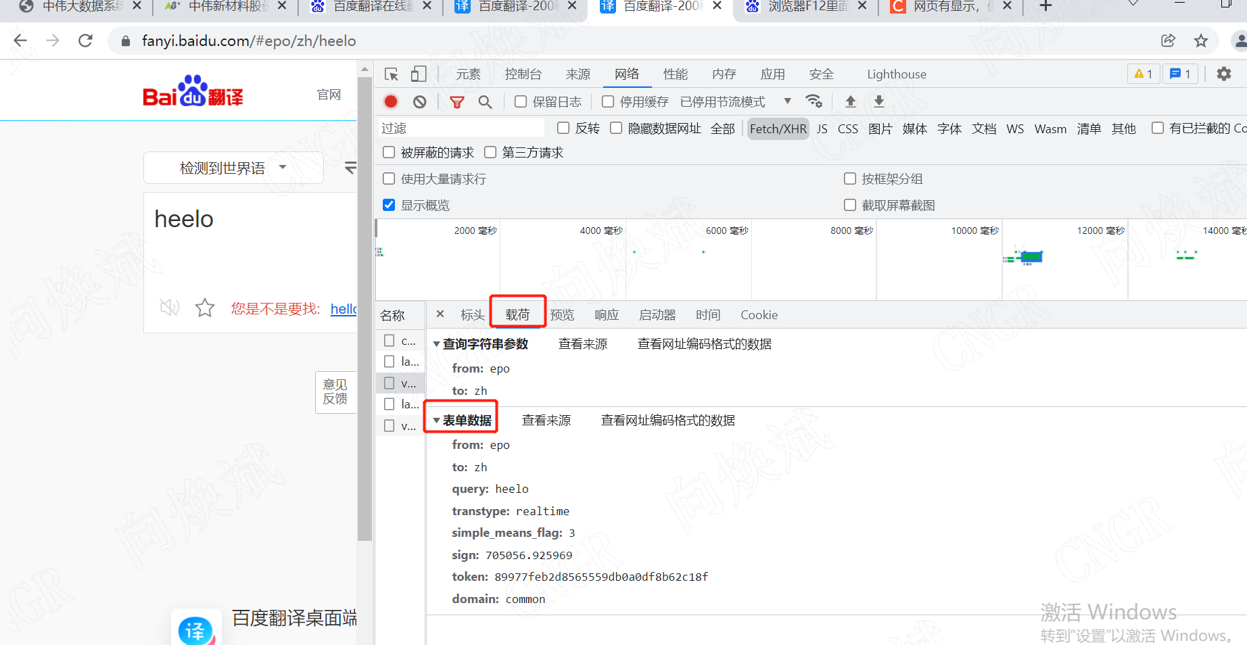The height and width of the screenshot is (645, 1247).
Task: Open the Lighthouse tab
Action: (897, 74)
